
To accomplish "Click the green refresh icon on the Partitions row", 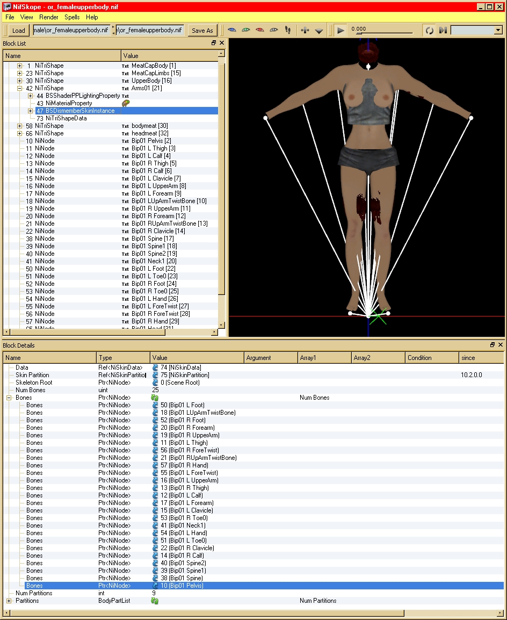I will click(155, 601).
